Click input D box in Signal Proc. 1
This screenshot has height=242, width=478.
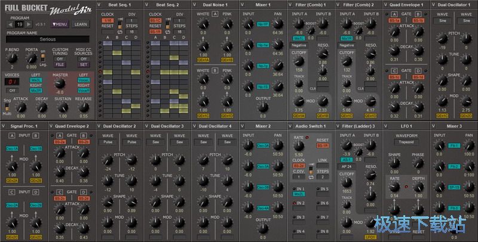(36, 192)
